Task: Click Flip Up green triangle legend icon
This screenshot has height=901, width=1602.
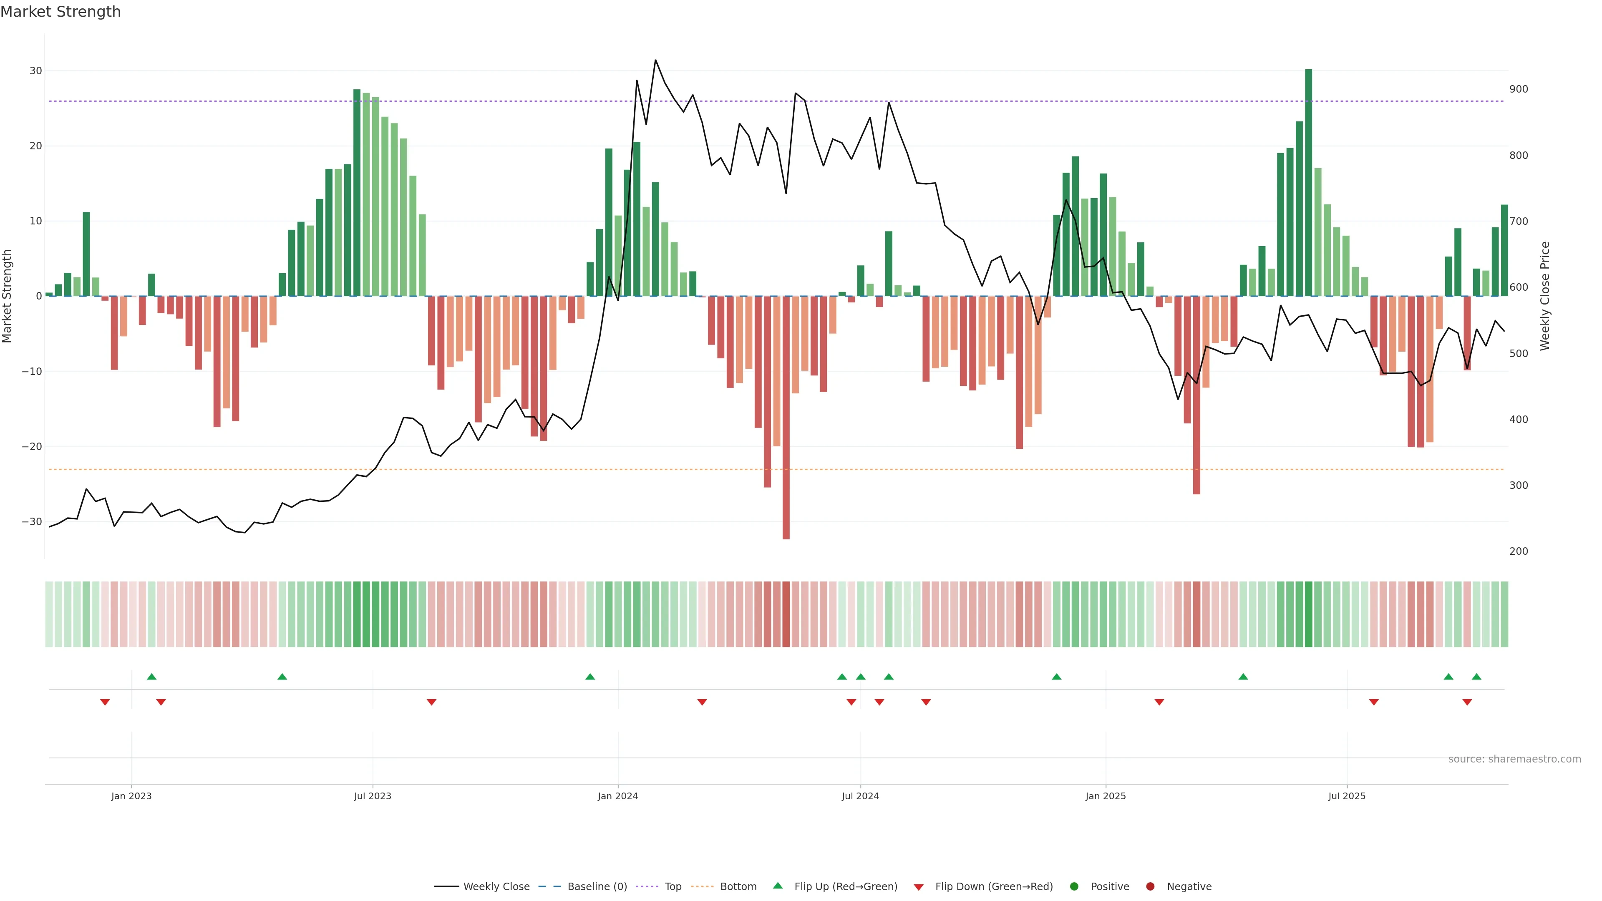Action: [777, 886]
